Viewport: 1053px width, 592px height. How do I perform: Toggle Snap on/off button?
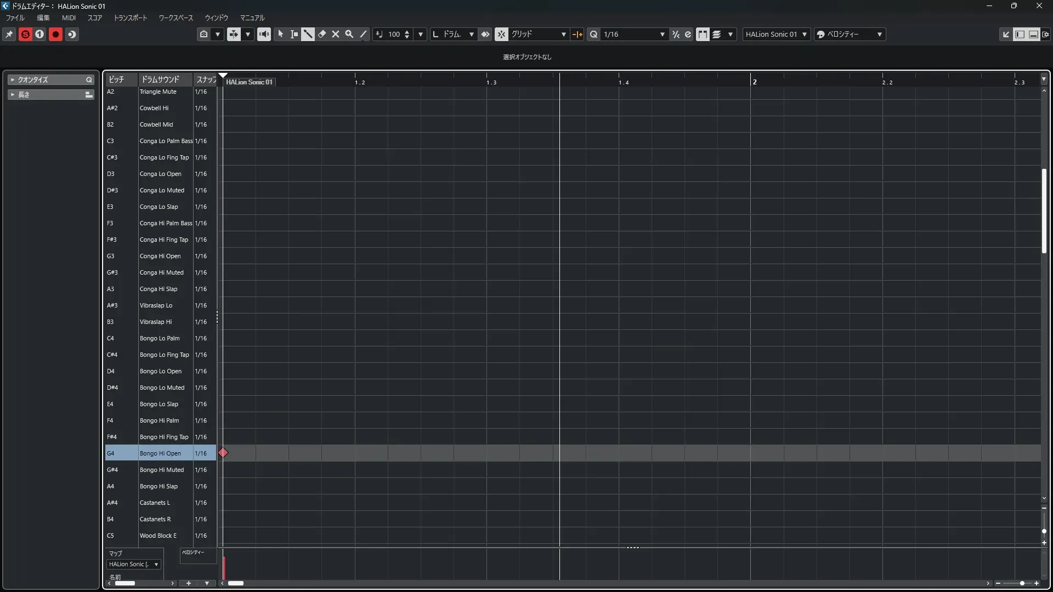pyautogui.click(x=502, y=34)
